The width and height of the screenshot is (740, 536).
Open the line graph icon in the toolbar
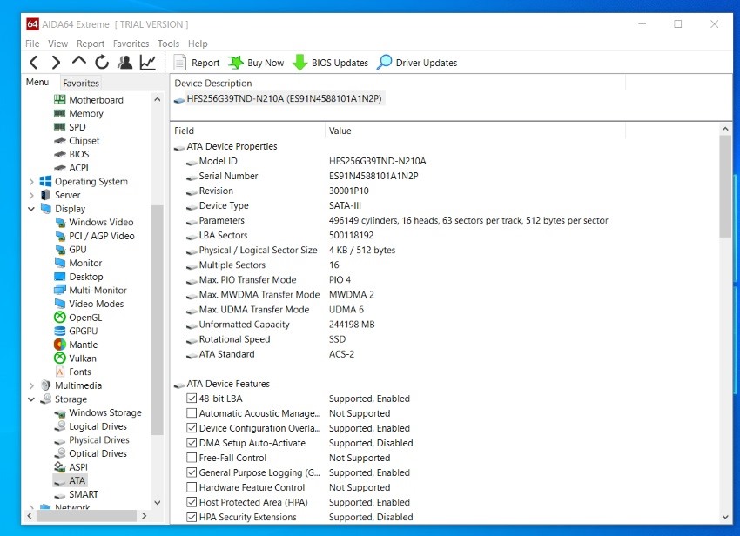148,63
